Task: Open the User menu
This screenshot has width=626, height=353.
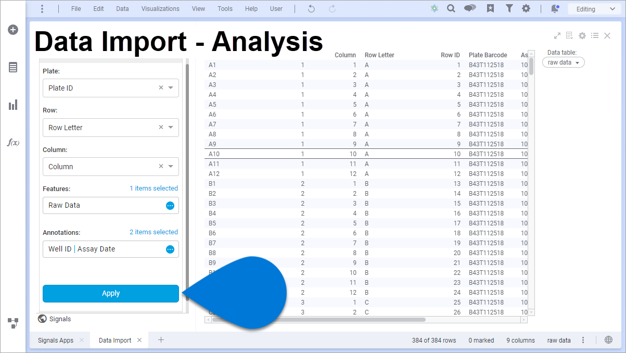Action: 276,9
